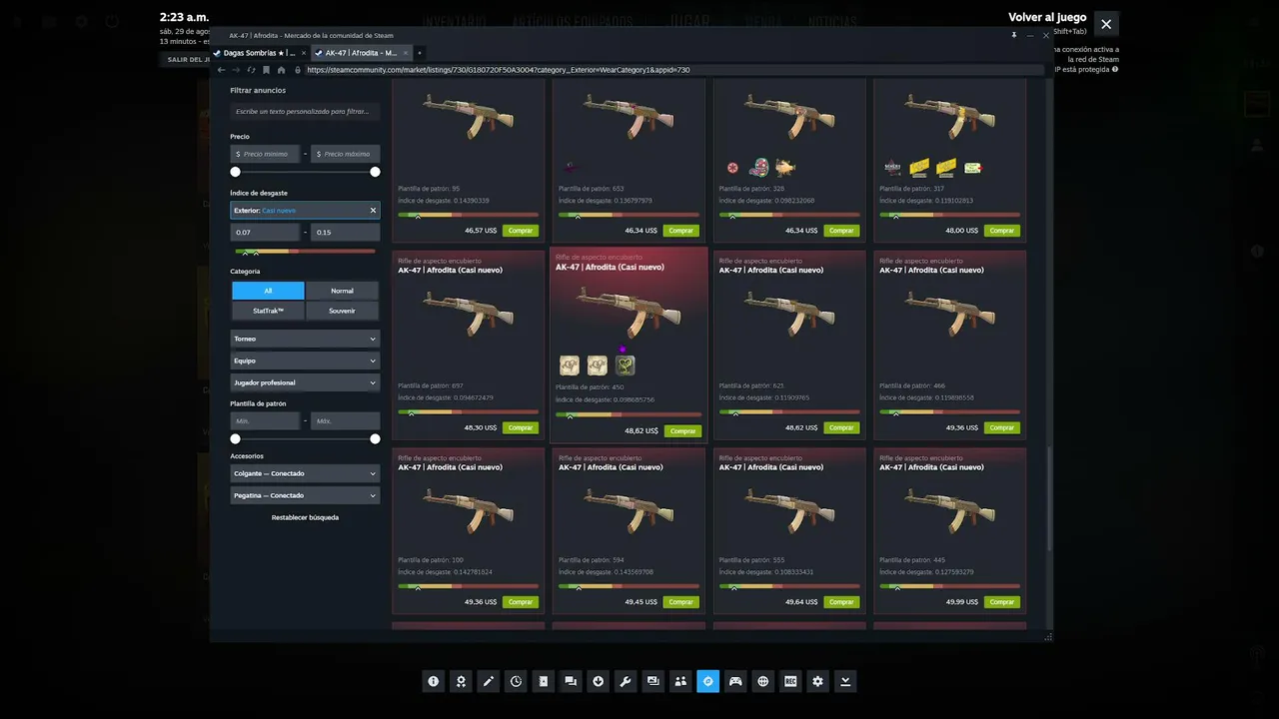Open the clock timer icon
This screenshot has width=1279, height=719.
[x=516, y=681]
